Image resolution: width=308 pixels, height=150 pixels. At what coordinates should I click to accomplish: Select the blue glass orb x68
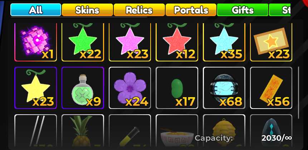tap(224, 88)
